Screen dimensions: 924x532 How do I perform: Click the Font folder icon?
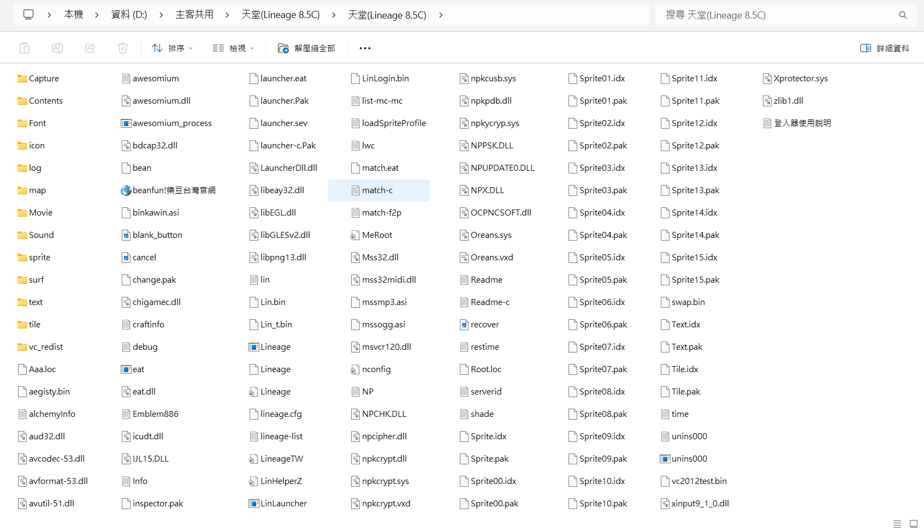(x=22, y=123)
